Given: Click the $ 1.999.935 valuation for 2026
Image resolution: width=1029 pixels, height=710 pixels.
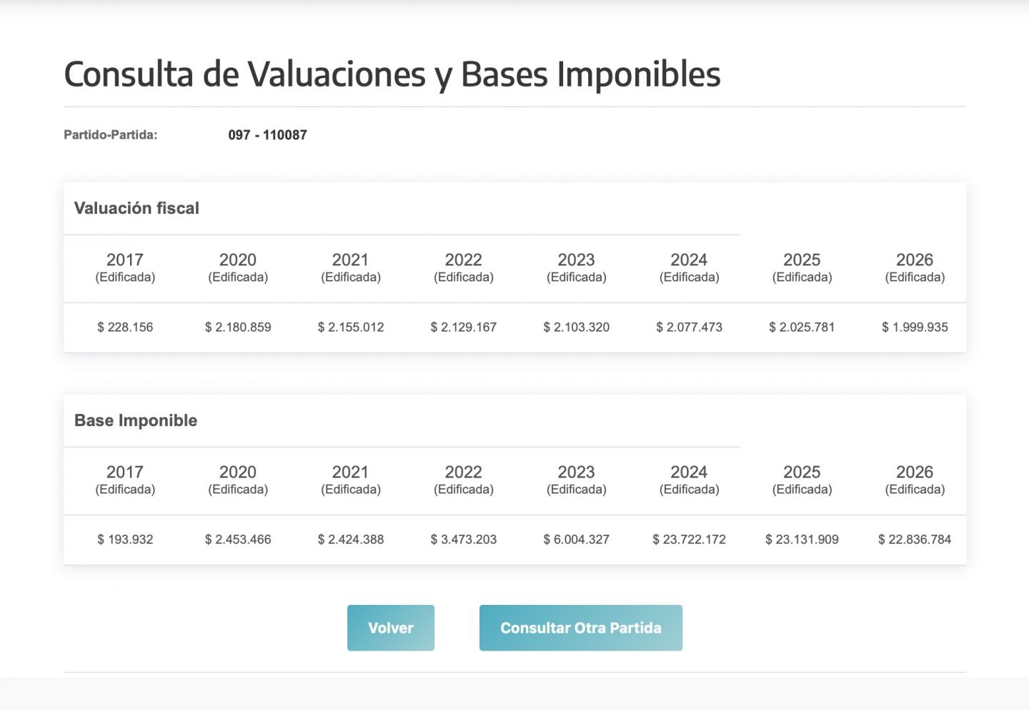Looking at the screenshot, I should coord(915,327).
